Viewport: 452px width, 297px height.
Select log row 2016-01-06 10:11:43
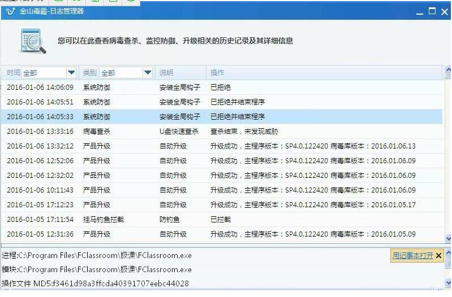[222, 190]
